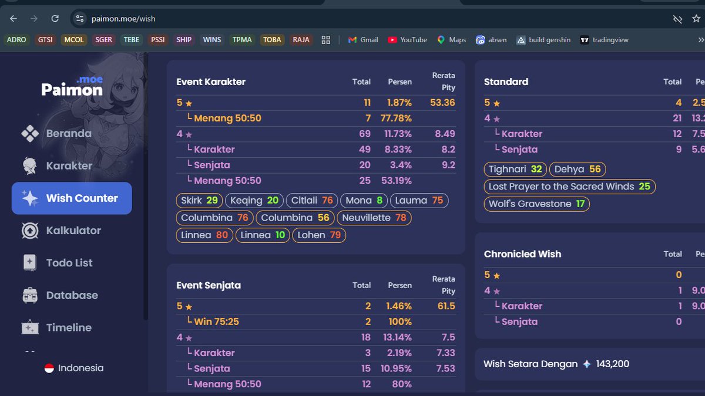Open the SHIP bookmark folder
Image resolution: width=705 pixels, height=396 pixels.
click(x=184, y=40)
